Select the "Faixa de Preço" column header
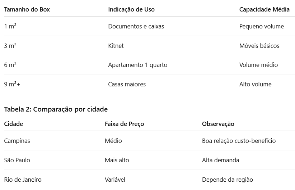 [124, 124]
